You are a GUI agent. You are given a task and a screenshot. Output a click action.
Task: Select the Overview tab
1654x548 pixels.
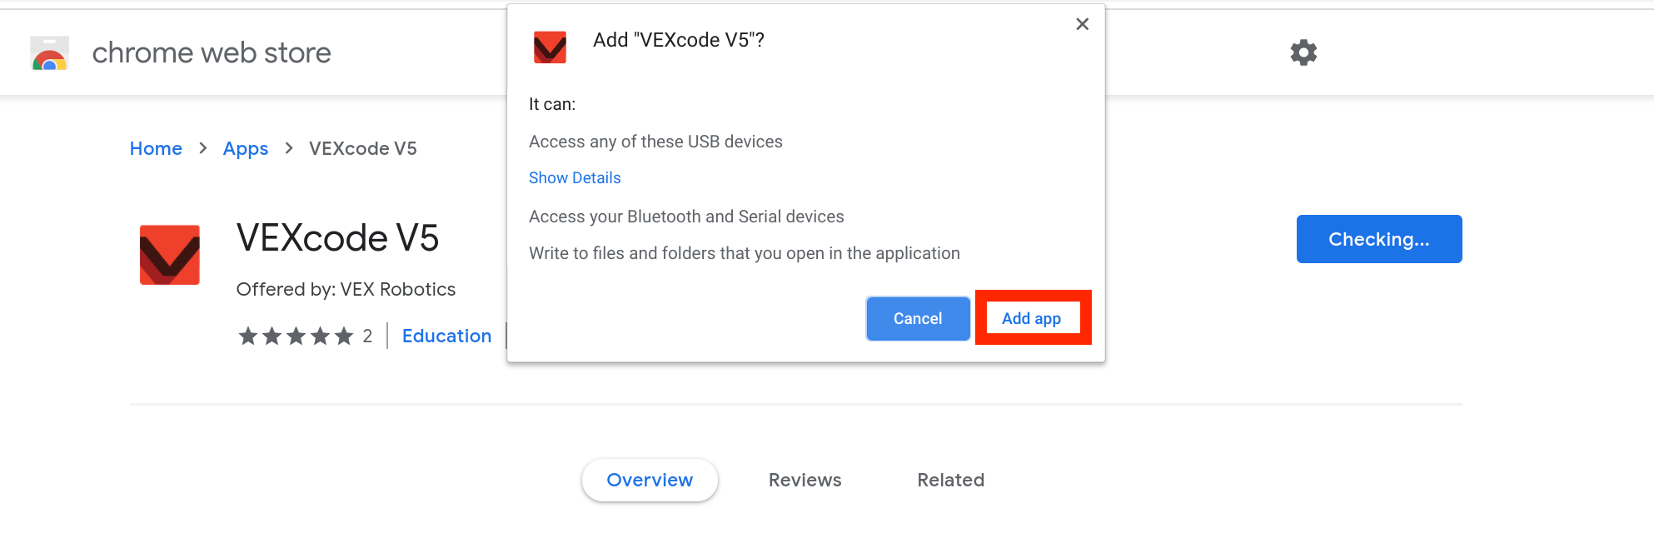pyautogui.click(x=650, y=480)
